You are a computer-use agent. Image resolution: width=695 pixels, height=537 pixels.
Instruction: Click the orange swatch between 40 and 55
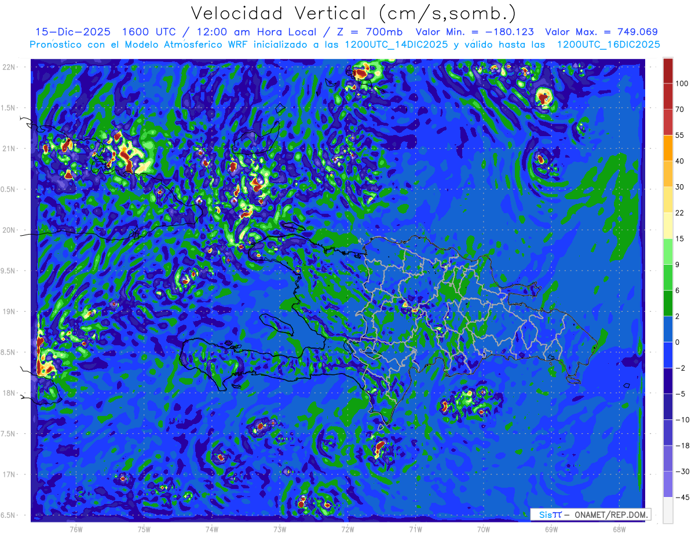pos(668,148)
